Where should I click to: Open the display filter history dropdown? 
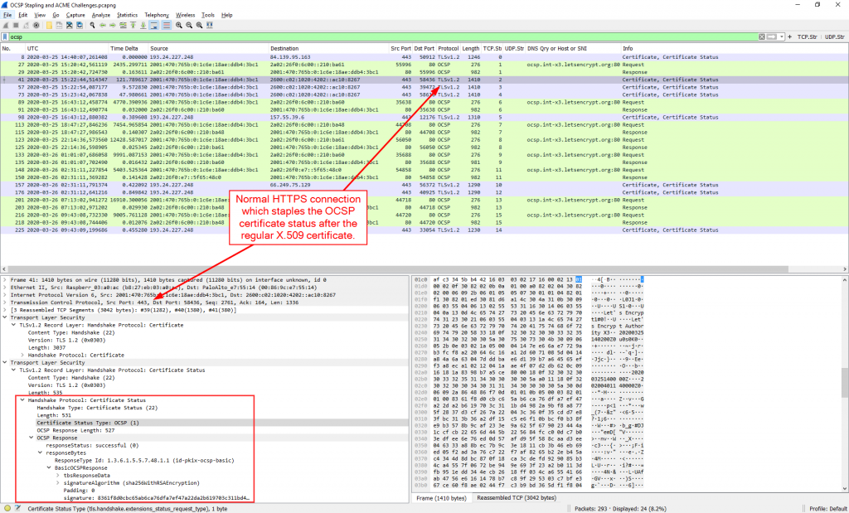pos(780,37)
